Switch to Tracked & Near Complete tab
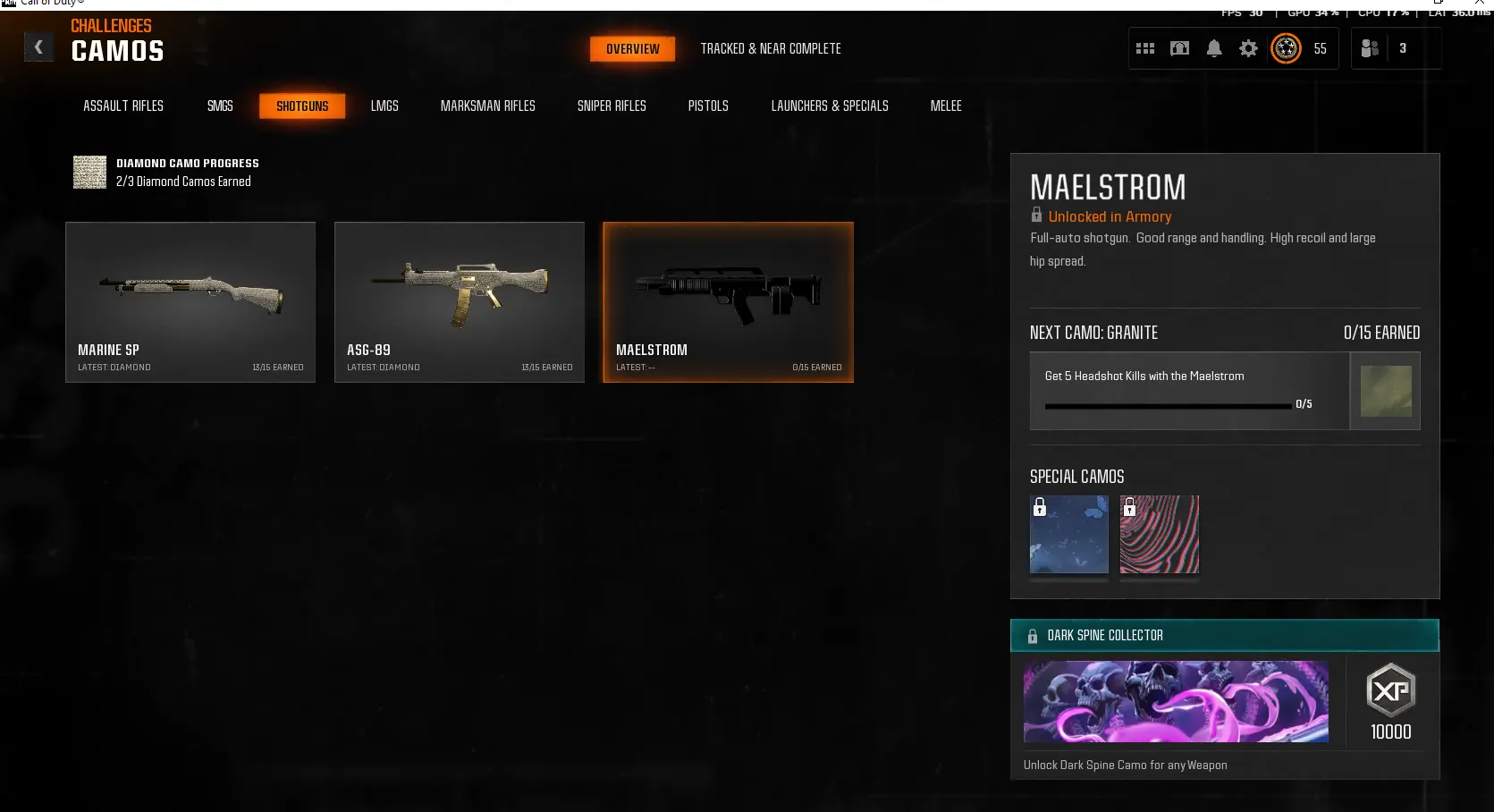This screenshot has width=1494, height=812. pos(771,48)
